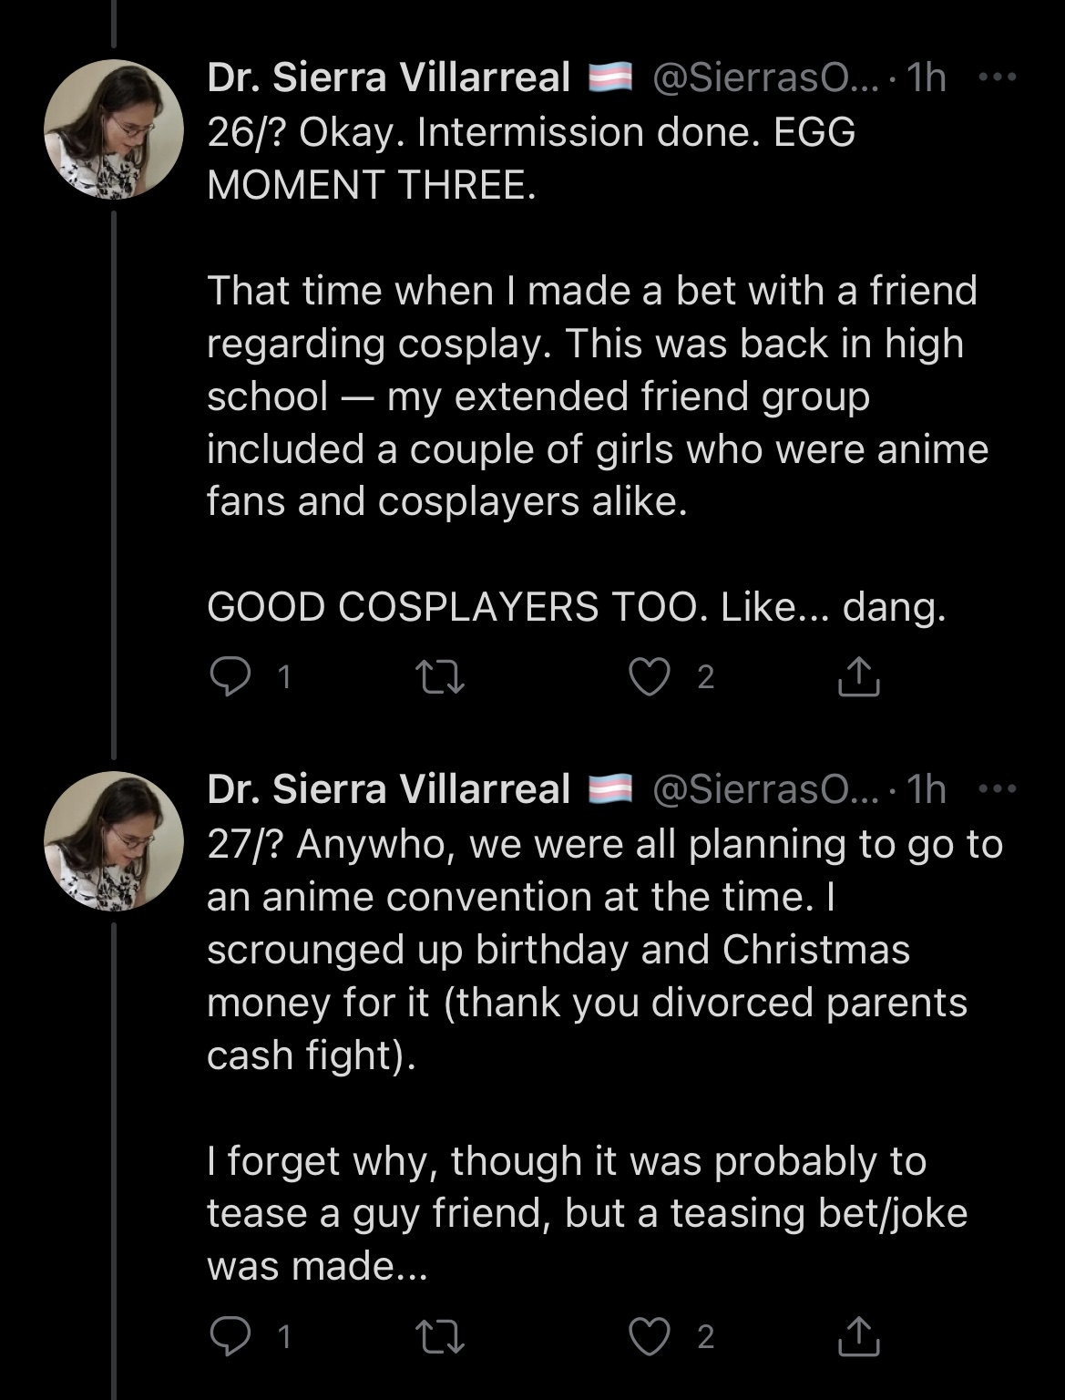The image size is (1065, 1400).
Task: Share the 27/? anime convention tweet
Action: (x=858, y=1336)
